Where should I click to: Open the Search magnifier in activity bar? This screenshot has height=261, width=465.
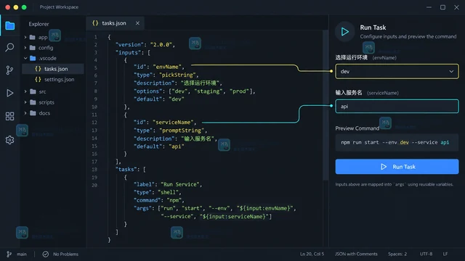pyautogui.click(x=9, y=47)
